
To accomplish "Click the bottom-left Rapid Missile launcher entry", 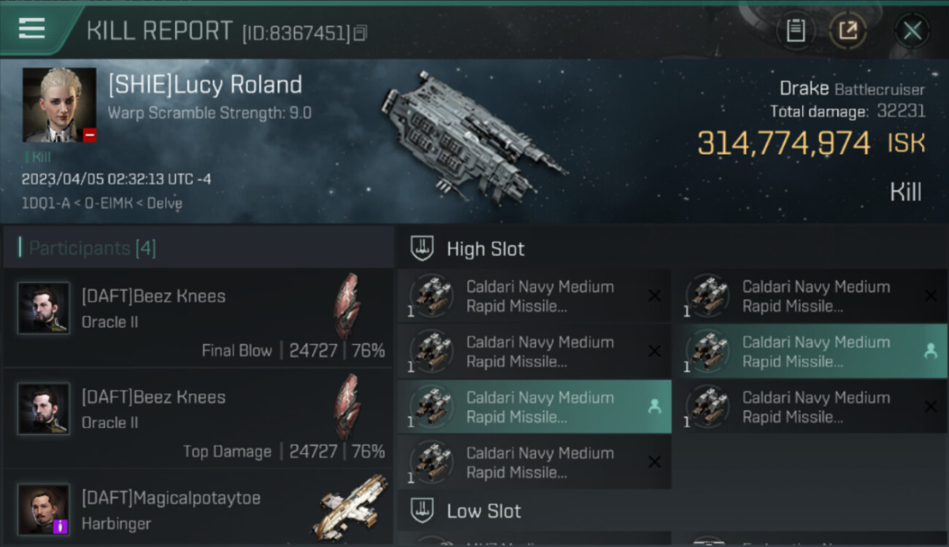I will 534,462.
